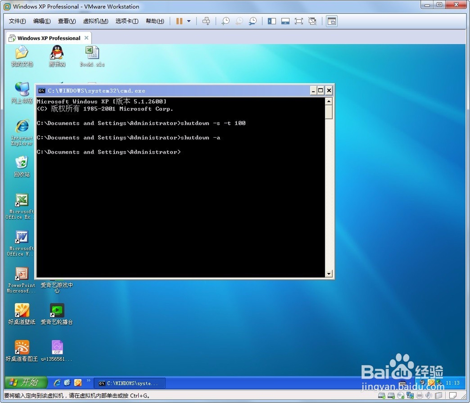Viewport: 470px width, 403px height.
Task: Open the 文件(F) menu
Action: [x=17, y=21]
